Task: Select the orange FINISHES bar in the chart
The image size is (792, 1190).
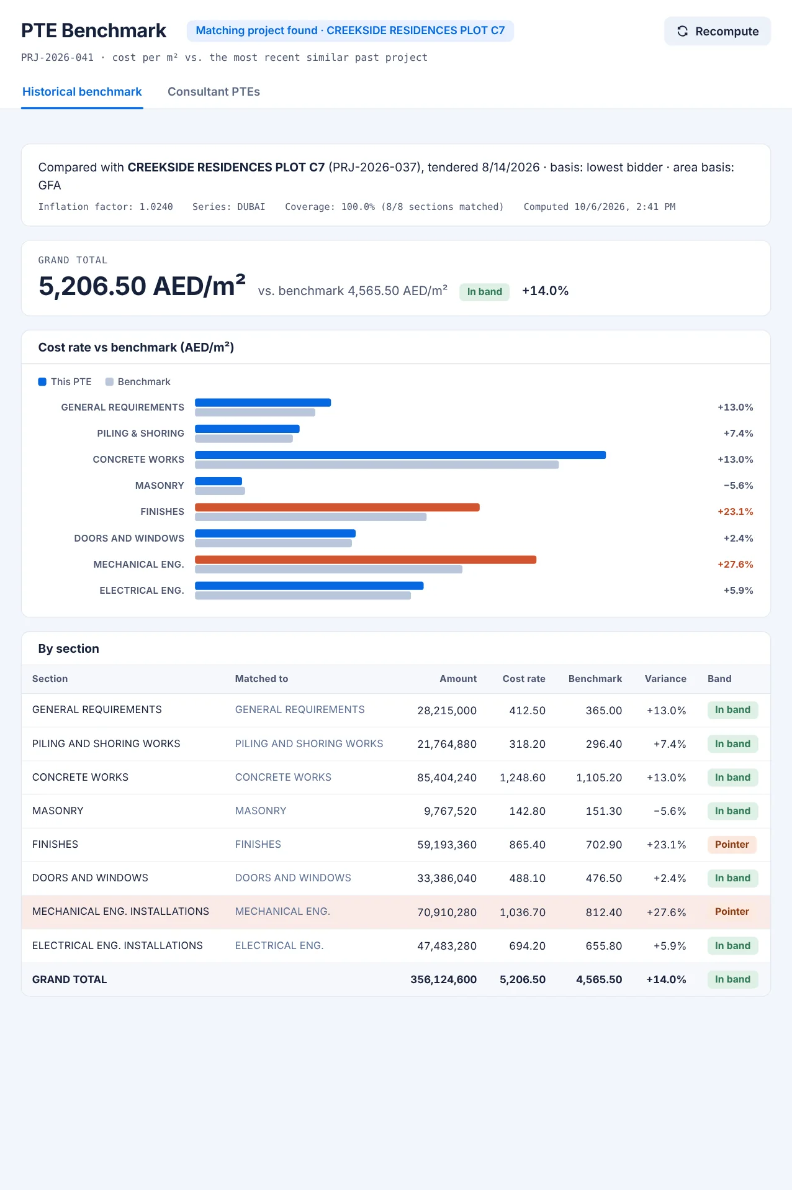Action: tap(337, 507)
